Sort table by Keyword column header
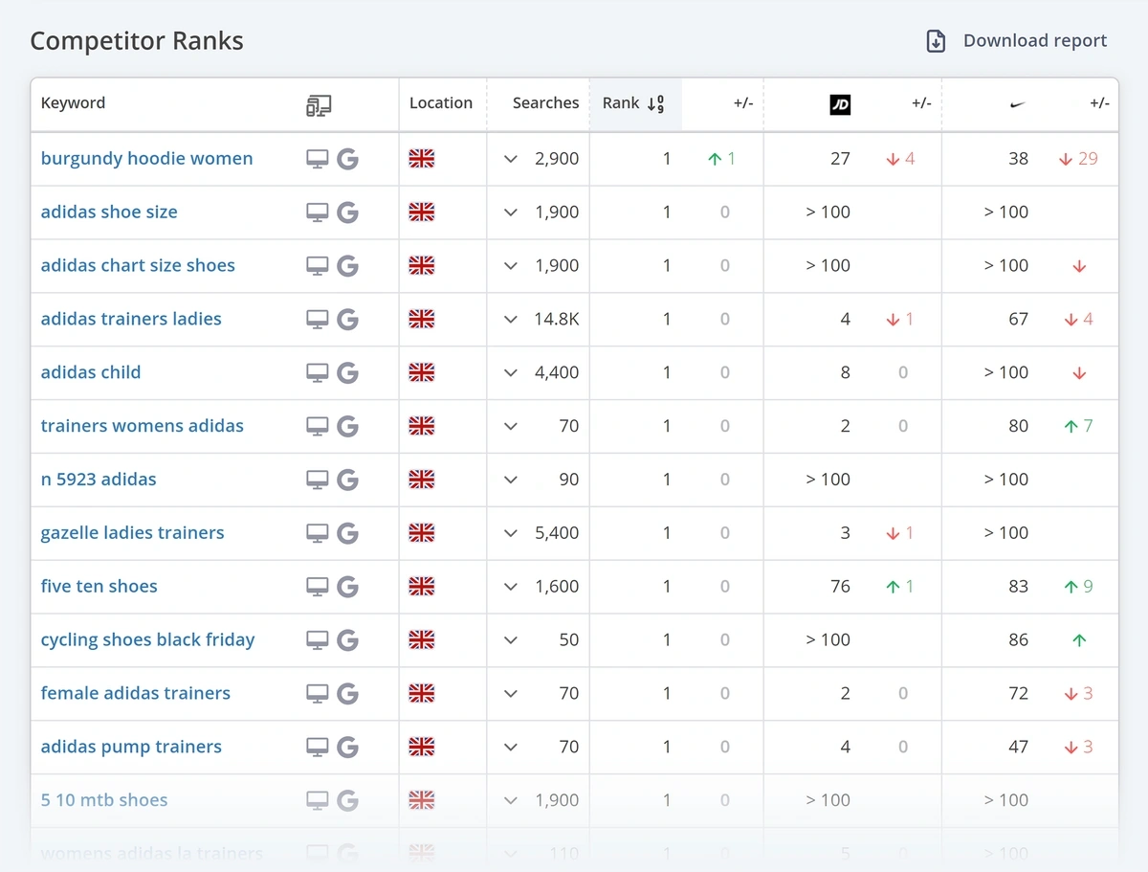 [74, 103]
